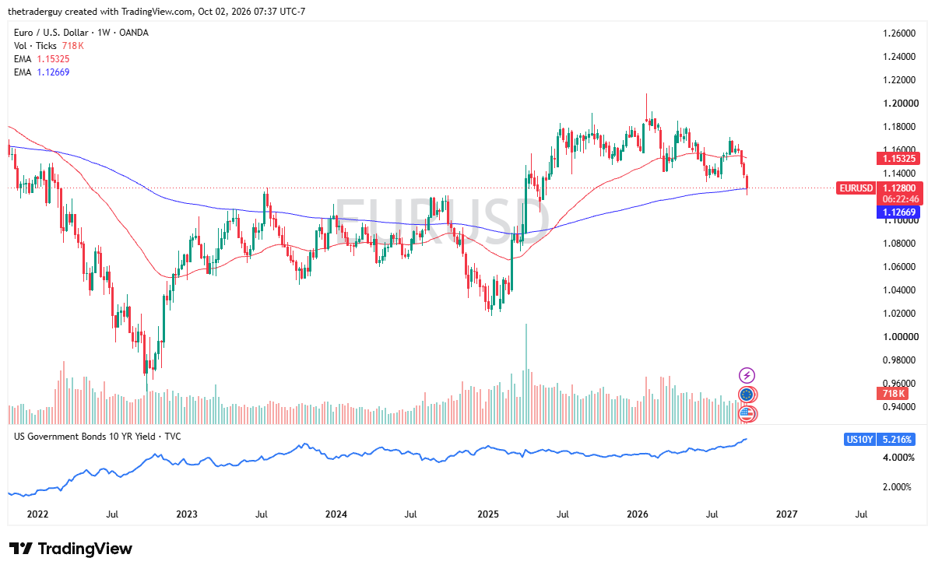Click the 0.98000 price axis label
The image size is (935, 572).
point(899,360)
